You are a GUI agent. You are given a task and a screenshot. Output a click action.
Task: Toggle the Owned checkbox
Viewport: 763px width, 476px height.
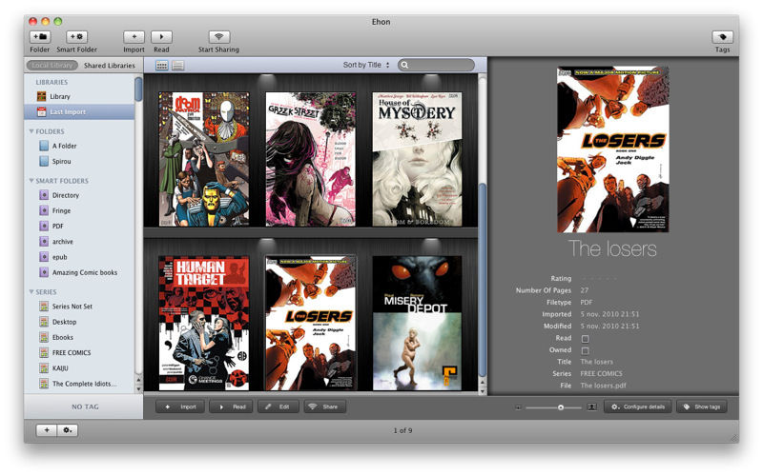(x=586, y=350)
